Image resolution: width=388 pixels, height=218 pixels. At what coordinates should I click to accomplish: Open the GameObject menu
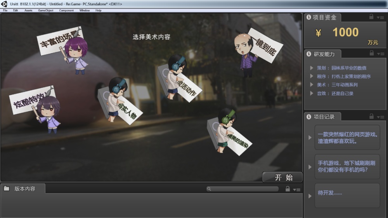[x=46, y=10]
